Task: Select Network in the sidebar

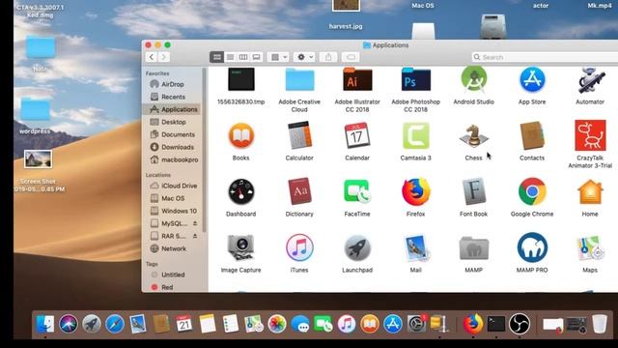Action: coord(173,248)
